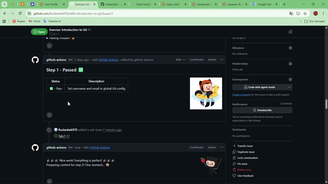The image size is (328, 184).
Task: Configure Milestone gear icon
Action: [290, 48]
